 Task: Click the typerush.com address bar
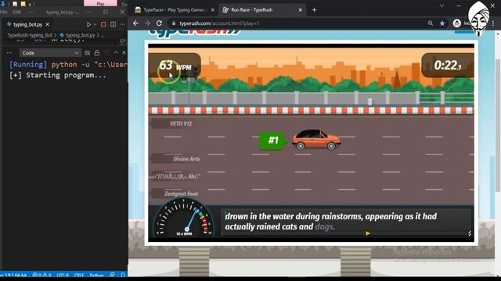coord(297,23)
